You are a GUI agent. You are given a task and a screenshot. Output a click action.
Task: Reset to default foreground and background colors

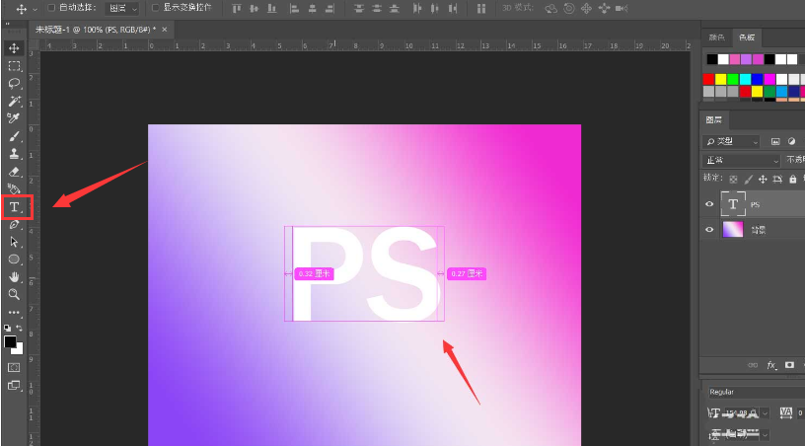tap(7, 328)
